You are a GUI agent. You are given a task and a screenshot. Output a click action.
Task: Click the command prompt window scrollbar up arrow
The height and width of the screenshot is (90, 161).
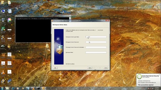(70, 18)
